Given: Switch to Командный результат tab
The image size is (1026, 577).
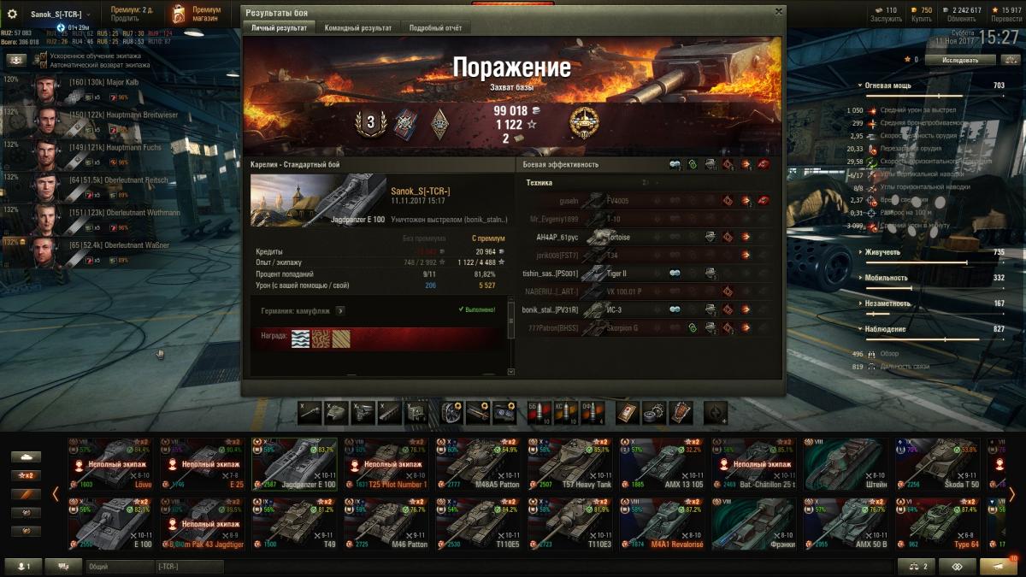Looking at the screenshot, I should pos(358,28).
